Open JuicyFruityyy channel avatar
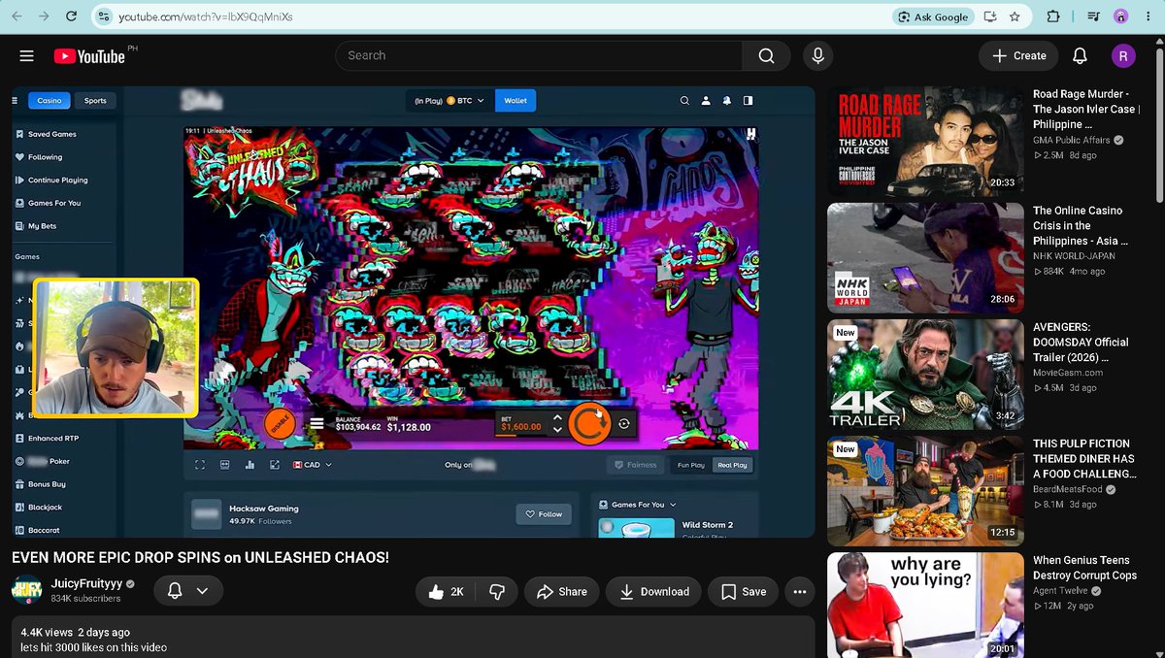The image size is (1165, 658). (27, 591)
